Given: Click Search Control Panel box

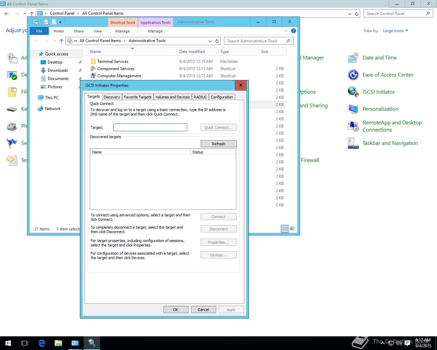Looking at the screenshot, I should (398, 14).
